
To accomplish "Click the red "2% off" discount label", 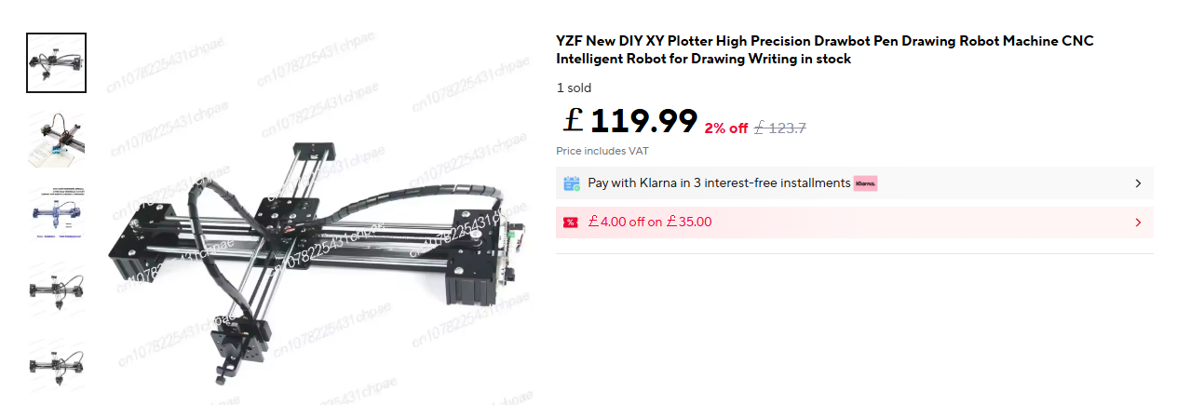I will coord(726,128).
